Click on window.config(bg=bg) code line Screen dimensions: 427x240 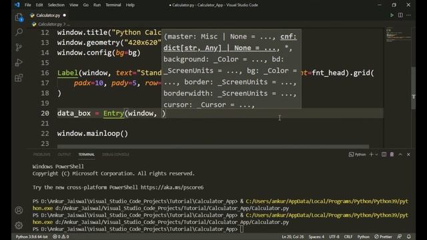(x=99, y=53)
